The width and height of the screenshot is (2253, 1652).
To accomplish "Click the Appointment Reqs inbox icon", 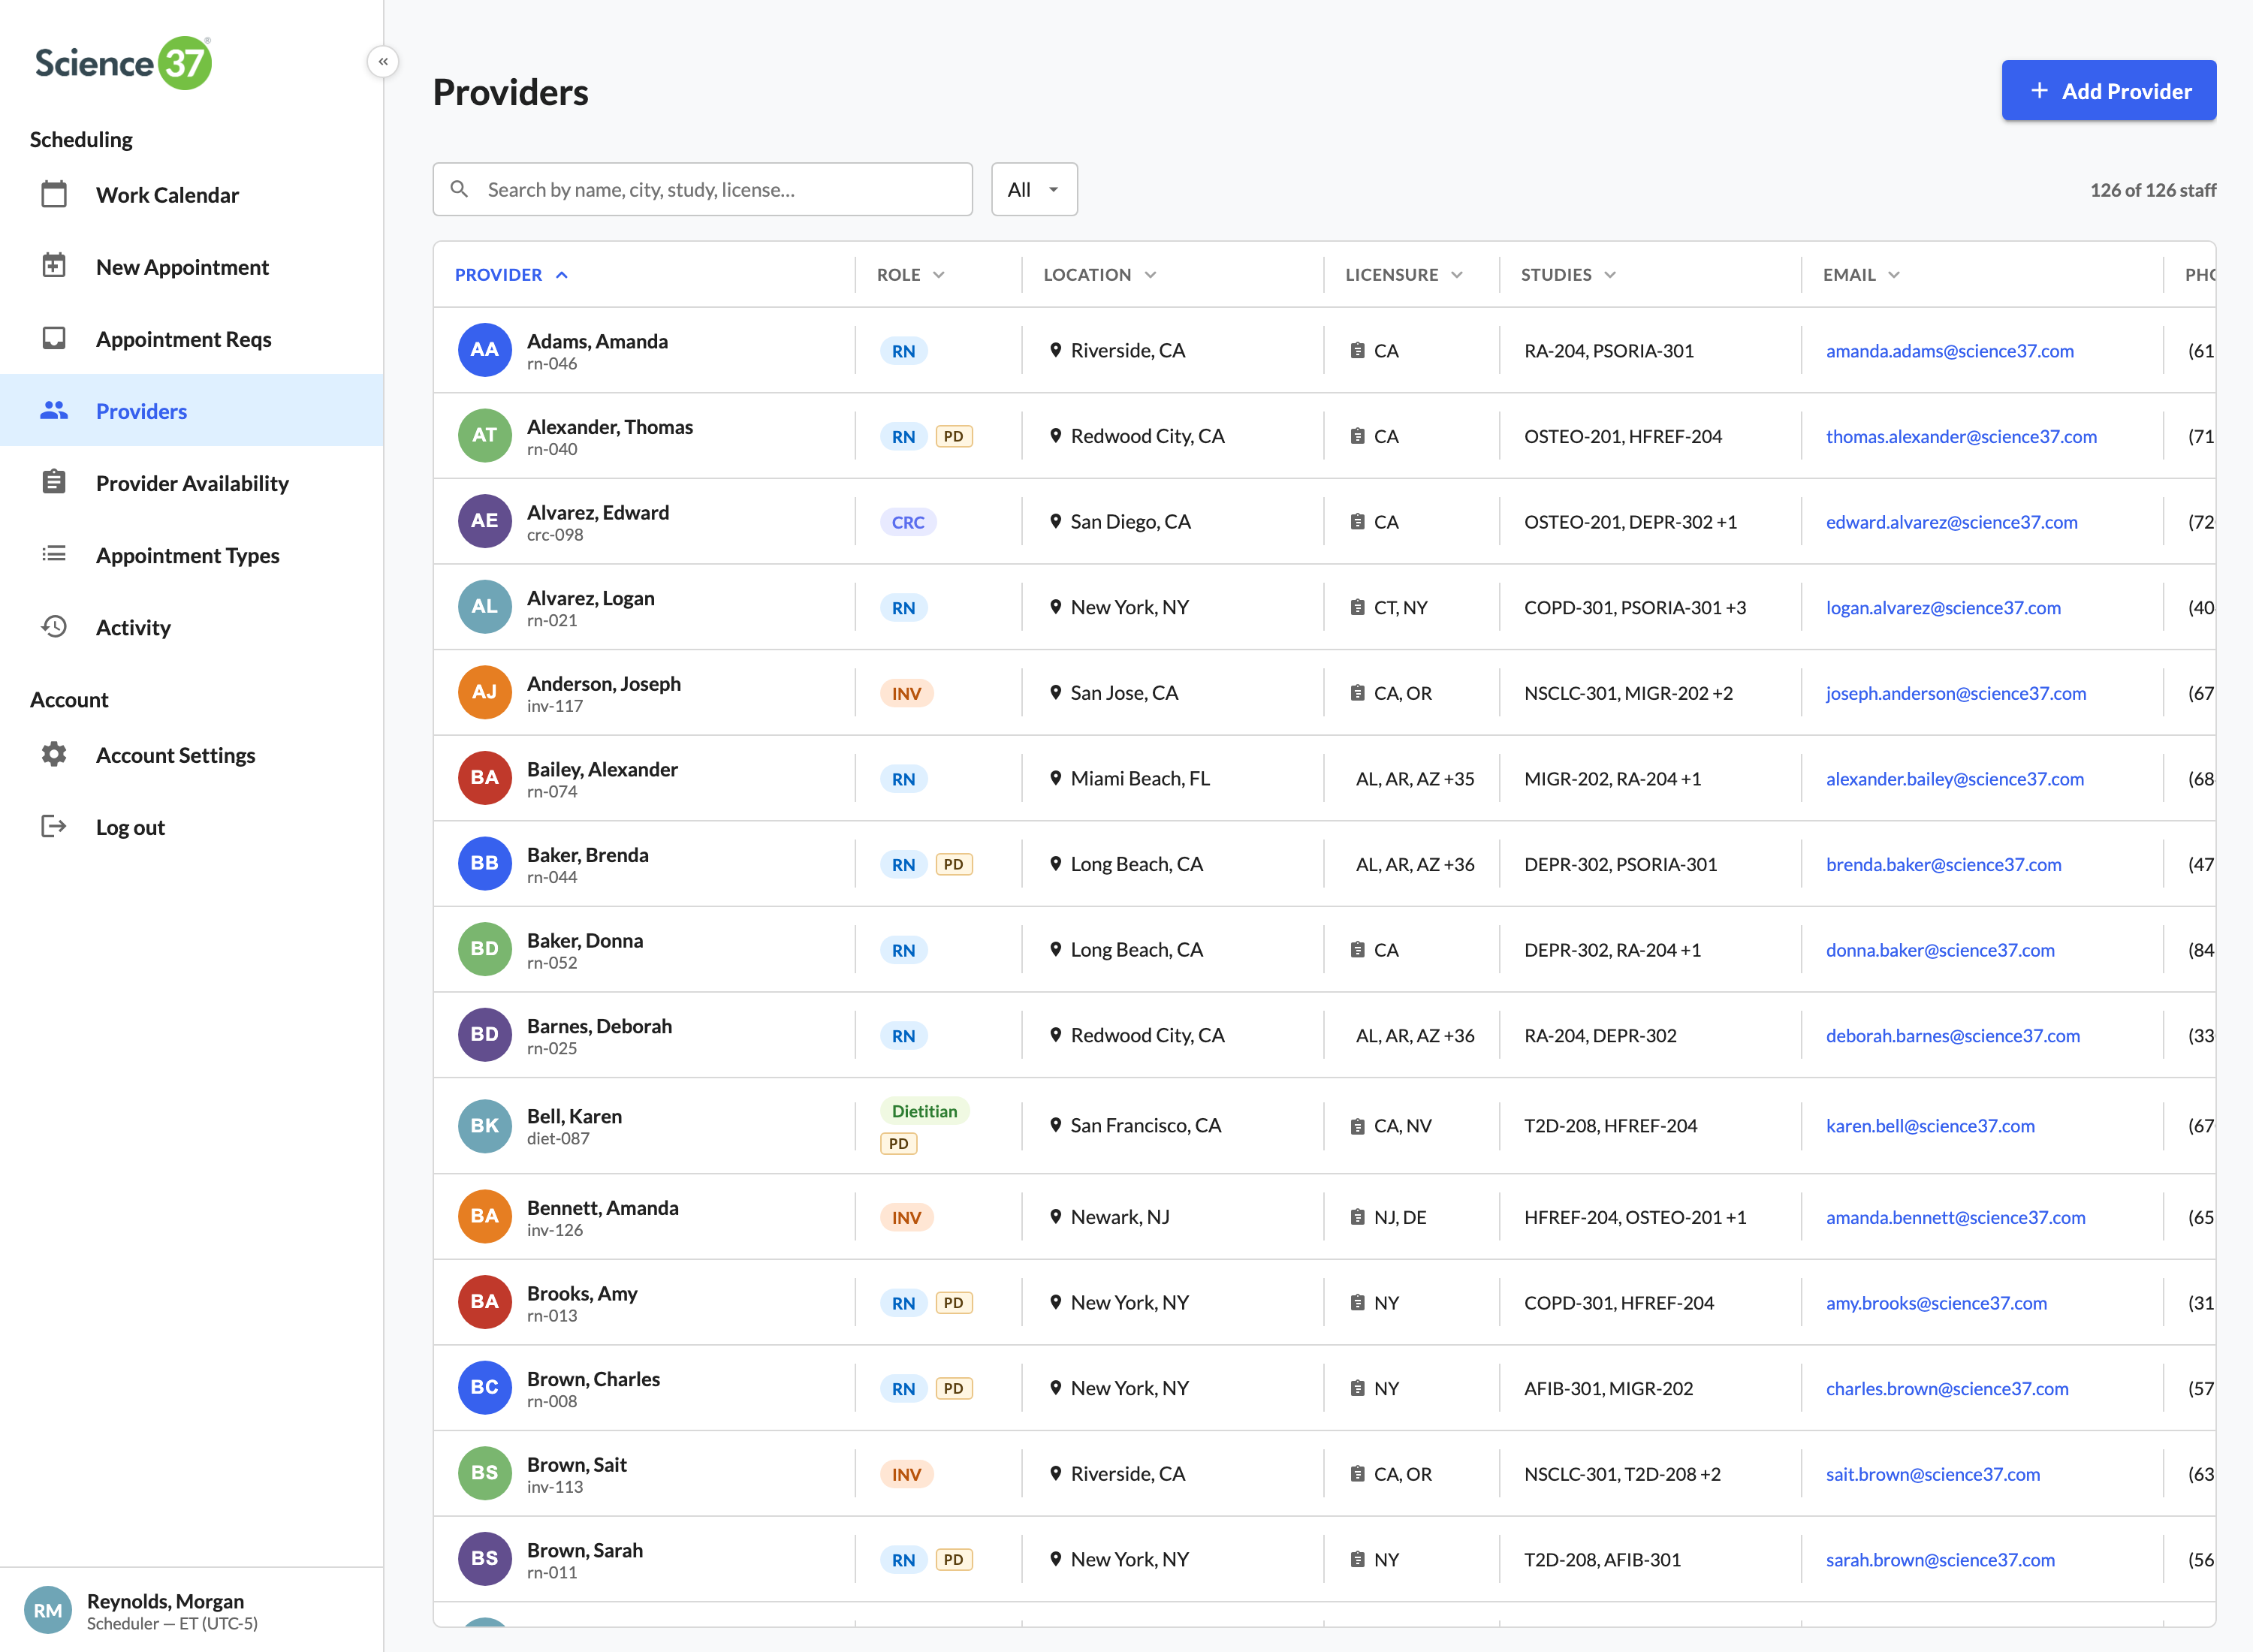I will [54, 338].
